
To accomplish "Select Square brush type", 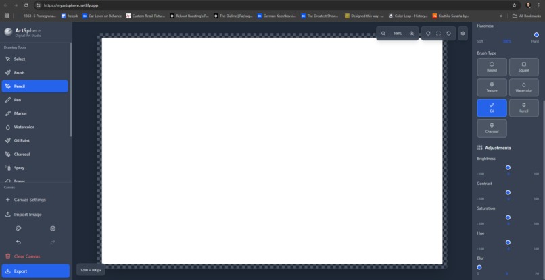I will pyautogui.click(x=524, y=67).
